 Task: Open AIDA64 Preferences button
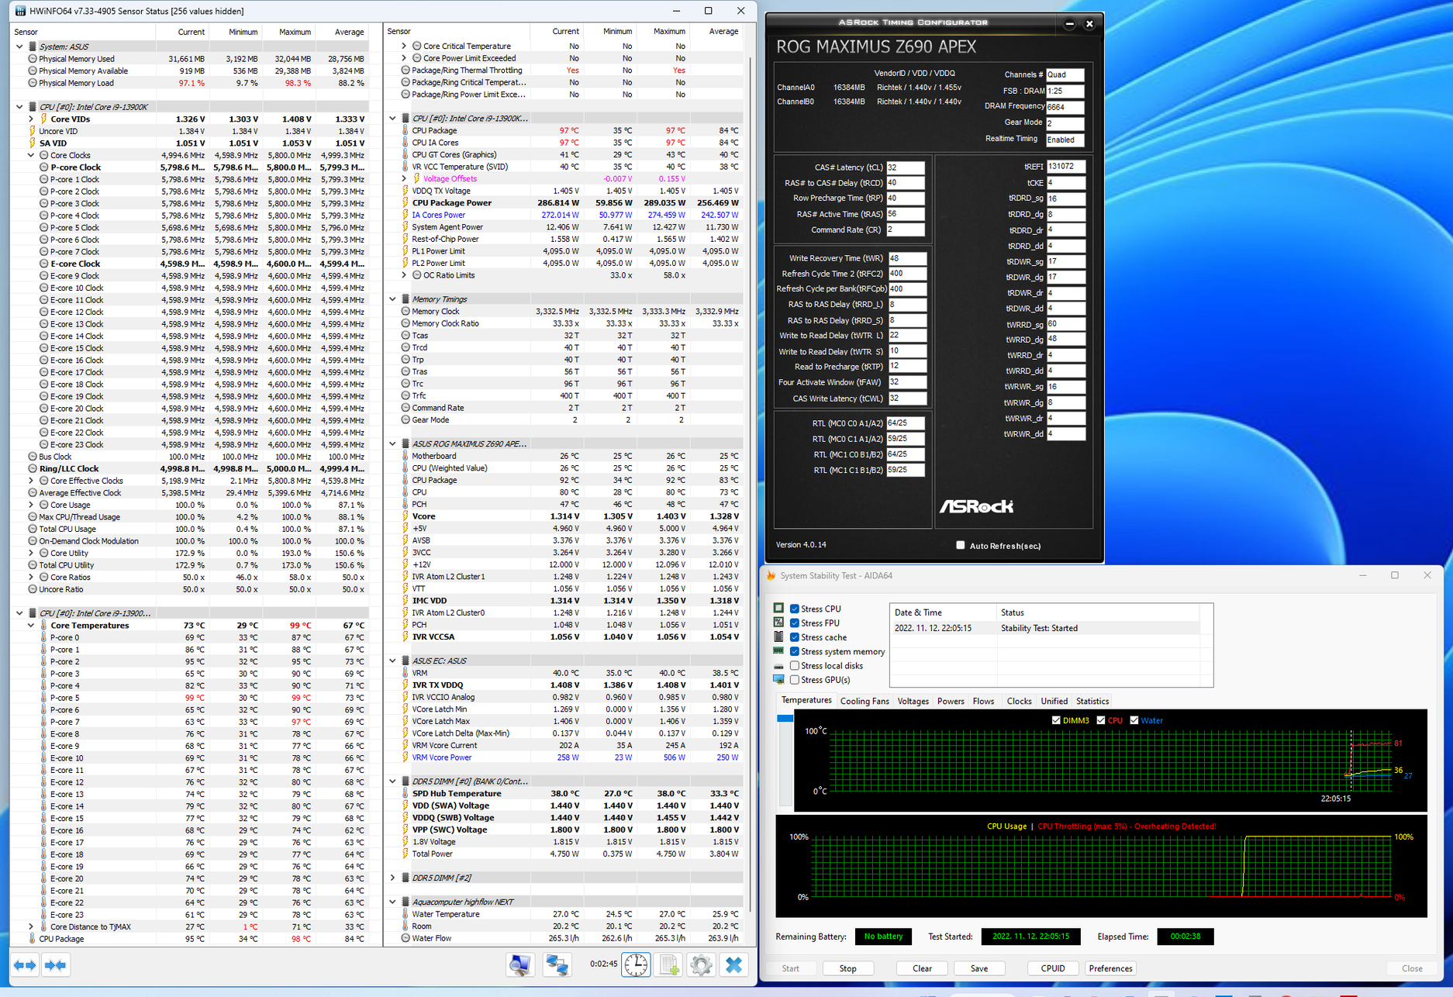point(1110,968)
